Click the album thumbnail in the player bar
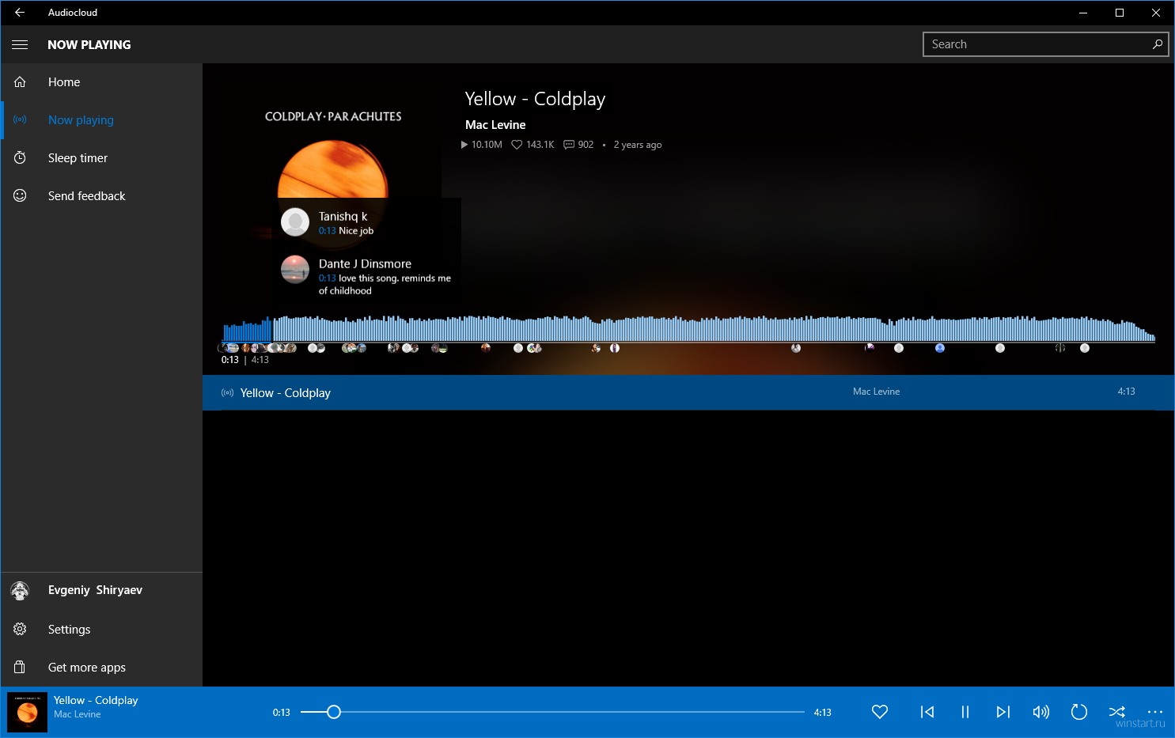The height and width of the screenshot is (738, 1175). [27, 712]
